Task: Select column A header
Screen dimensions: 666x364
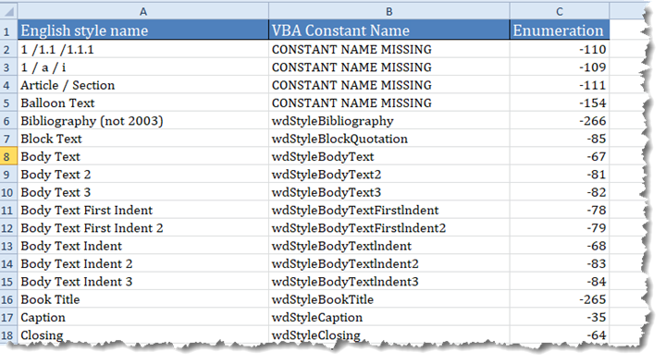Action: click(x=143, y=11)
